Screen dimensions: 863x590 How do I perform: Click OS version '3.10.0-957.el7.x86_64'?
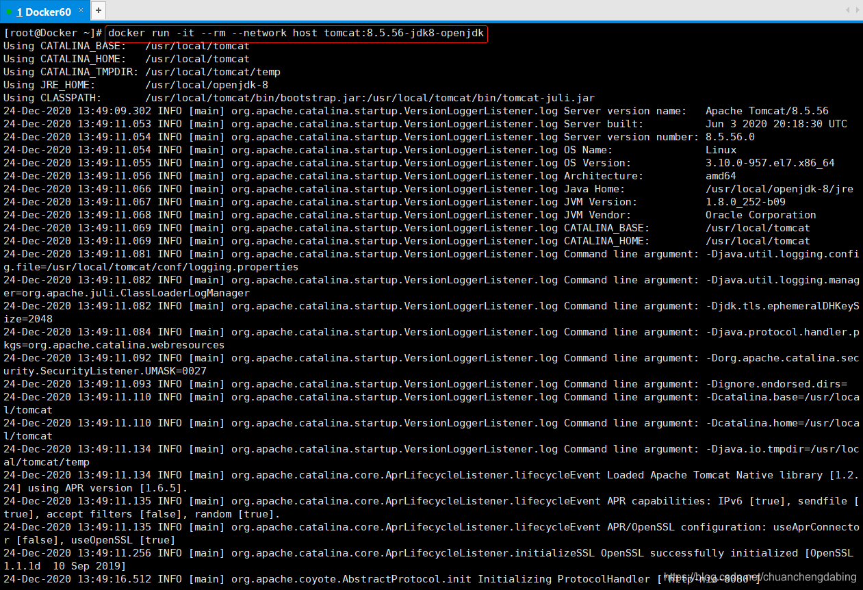pyautogui.click(x=770, y=163)
